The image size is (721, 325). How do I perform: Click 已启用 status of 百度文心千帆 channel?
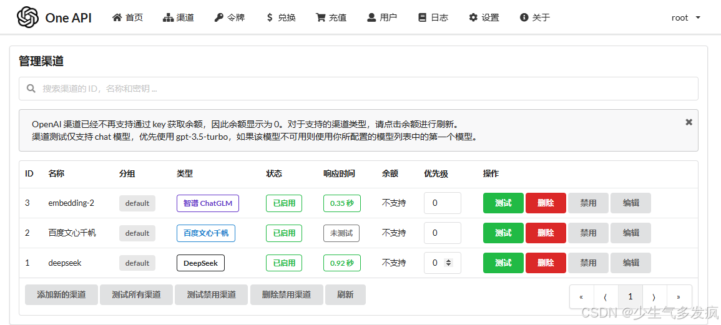283,233
